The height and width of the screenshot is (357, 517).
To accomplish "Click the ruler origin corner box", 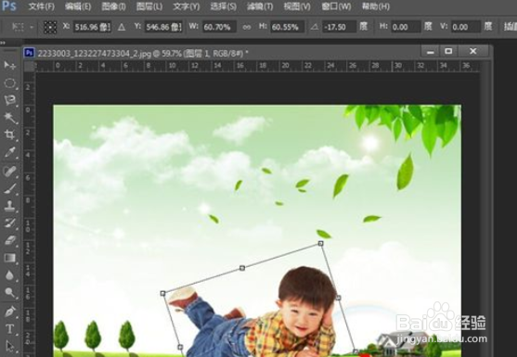I will 30,66.
